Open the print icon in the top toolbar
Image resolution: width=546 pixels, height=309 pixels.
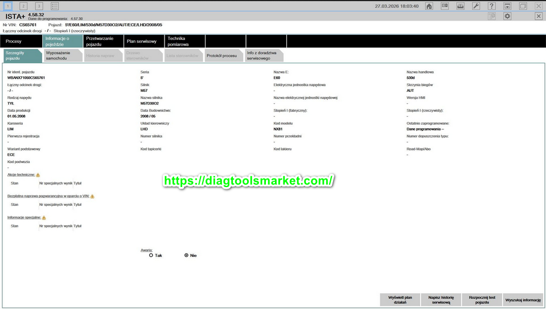pyautogui.click(x=461, y=6)
